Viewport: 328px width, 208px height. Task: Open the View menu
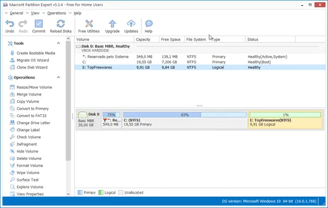click(x=35, y=13)
